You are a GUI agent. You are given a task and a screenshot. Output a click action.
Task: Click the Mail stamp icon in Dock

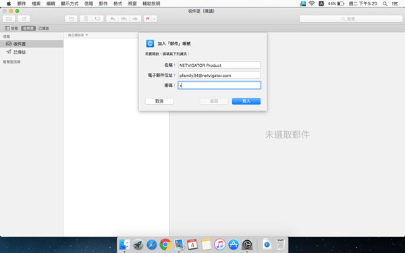179,244
